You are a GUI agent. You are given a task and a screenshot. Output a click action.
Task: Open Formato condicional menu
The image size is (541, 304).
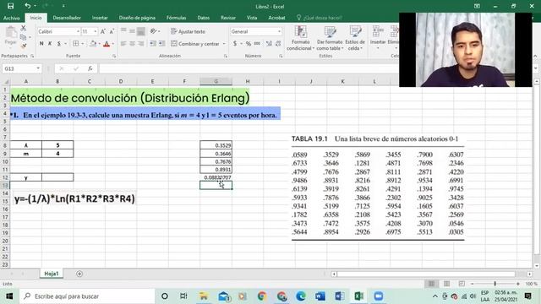click(x=301, y=38)
